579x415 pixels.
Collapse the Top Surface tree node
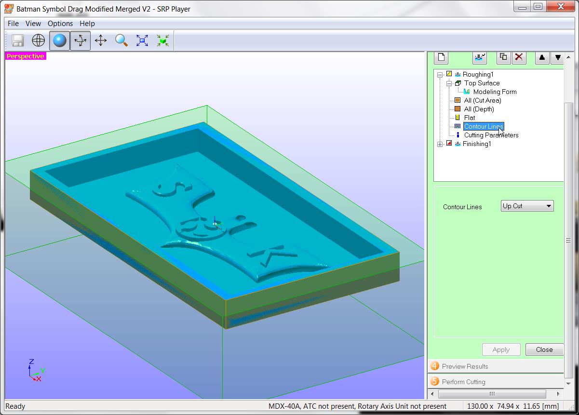pyautogui.click(x=449, y=83)
